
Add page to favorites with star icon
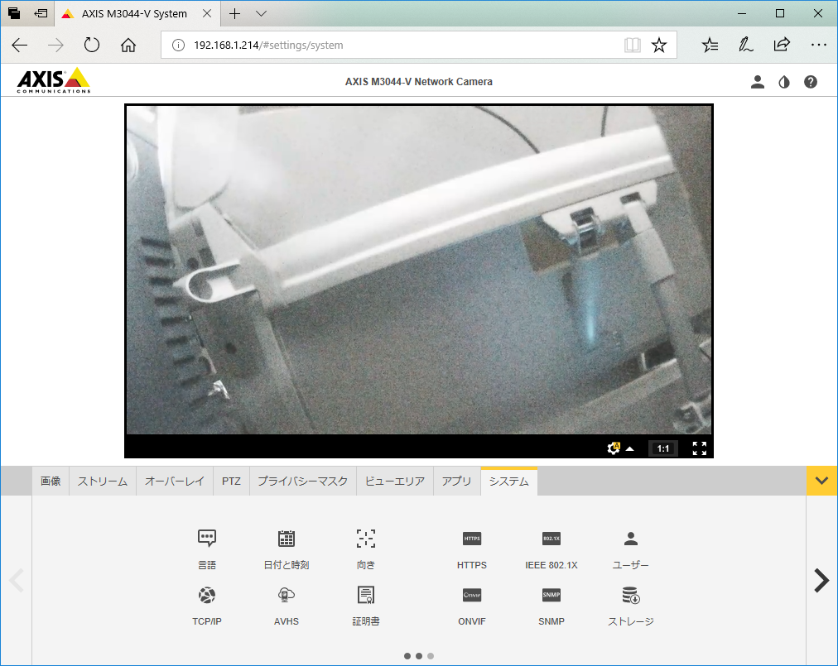click(x=659, y=45)
